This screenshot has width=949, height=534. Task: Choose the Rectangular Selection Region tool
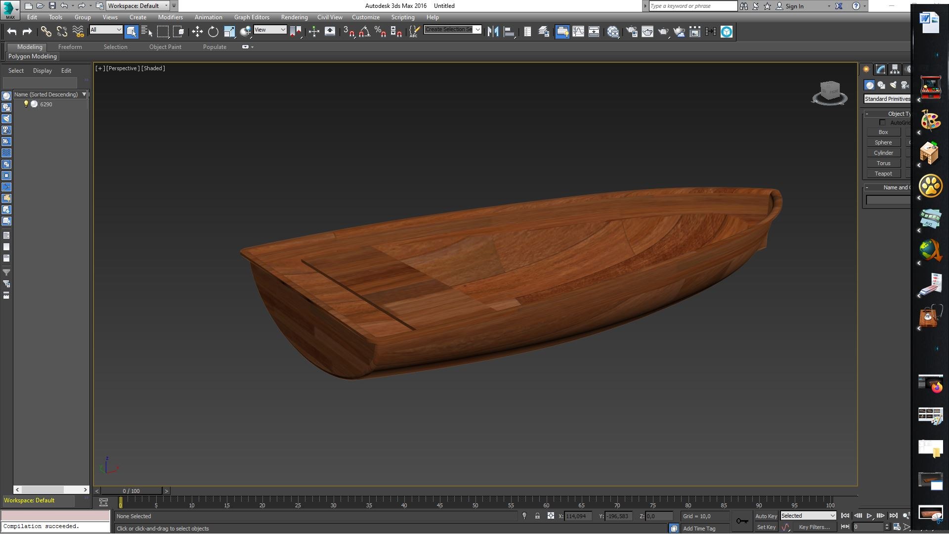(163, 32)
